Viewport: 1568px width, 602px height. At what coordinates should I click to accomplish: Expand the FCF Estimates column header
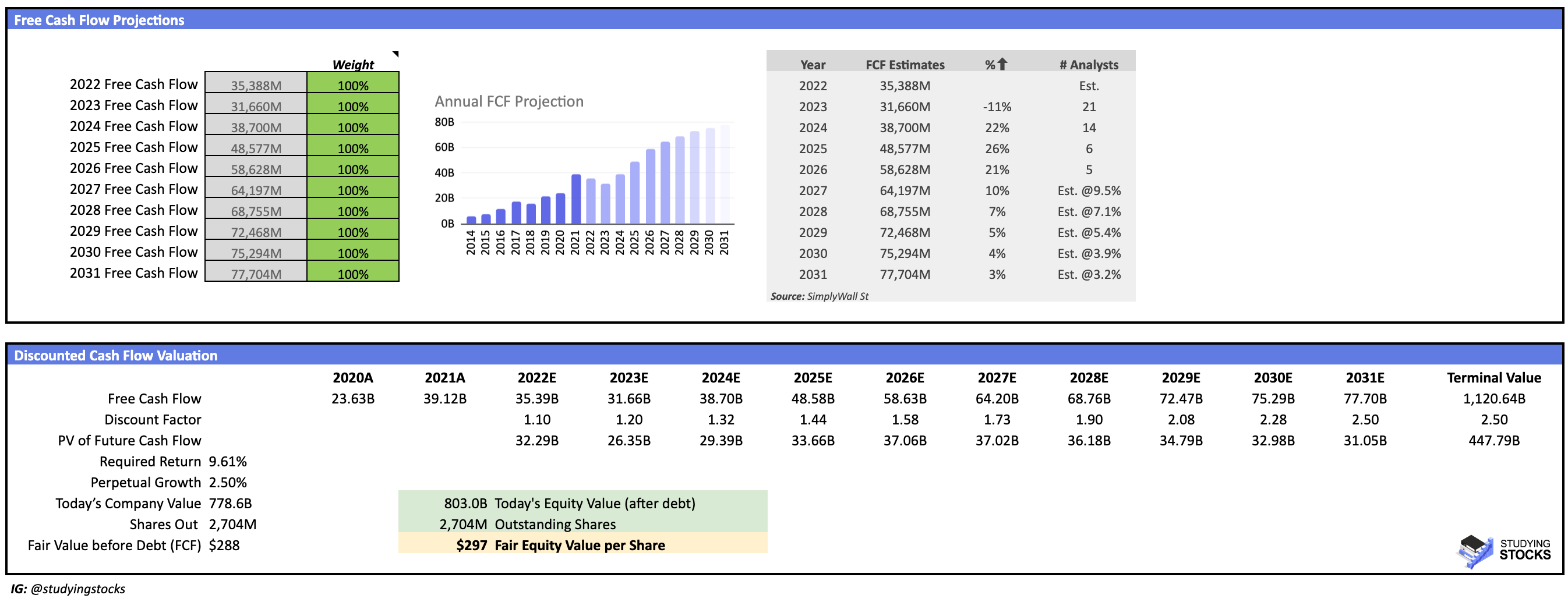point(906,65)
